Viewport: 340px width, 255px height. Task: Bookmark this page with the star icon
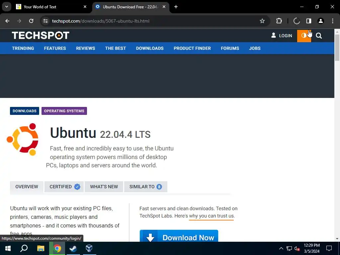click(262, 21)
